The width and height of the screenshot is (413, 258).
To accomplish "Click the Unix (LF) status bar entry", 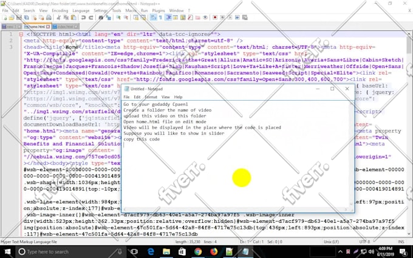I will [x=331, y=242].
